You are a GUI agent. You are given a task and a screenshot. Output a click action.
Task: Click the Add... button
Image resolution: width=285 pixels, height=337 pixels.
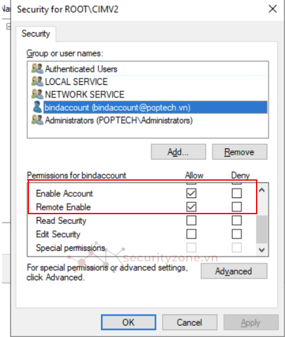click(x=178, y=152)
